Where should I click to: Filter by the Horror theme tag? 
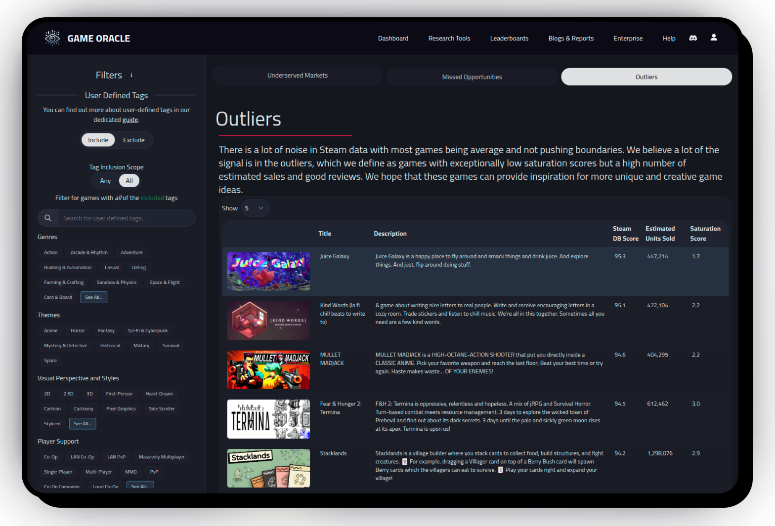click(78, 331)
